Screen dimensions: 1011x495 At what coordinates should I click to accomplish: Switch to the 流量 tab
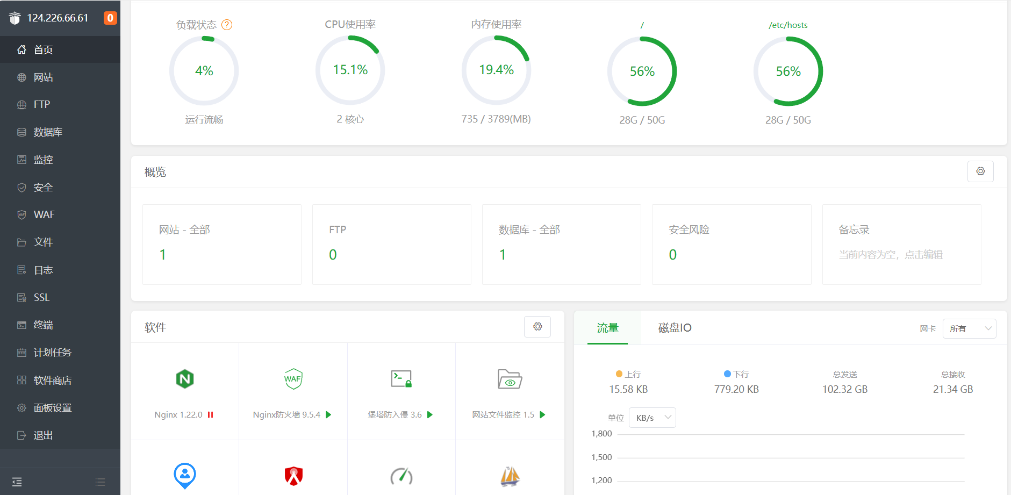[608, 328]
